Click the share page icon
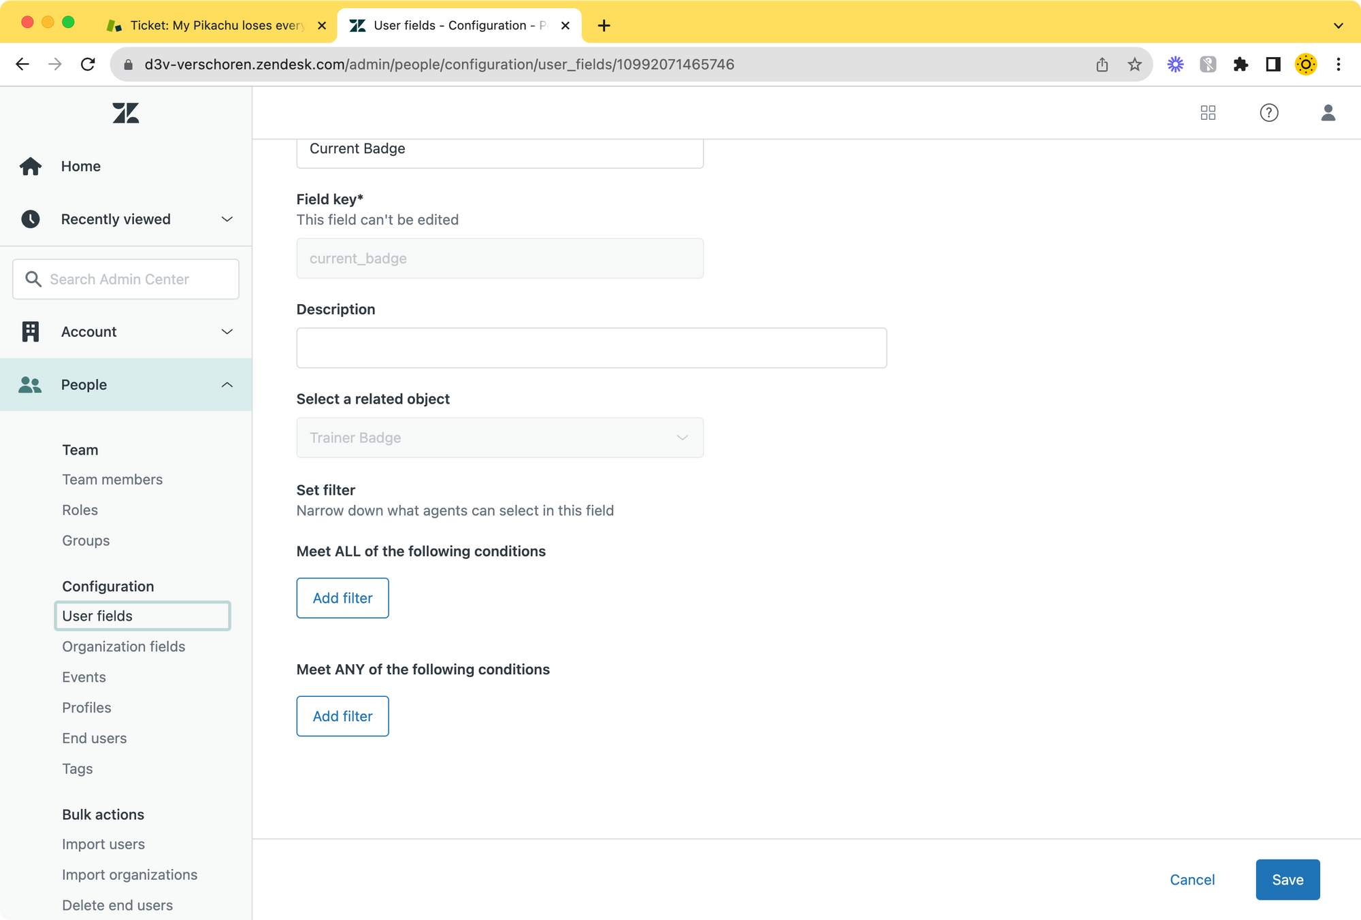1361x920 pixels. click(1102, 65)
